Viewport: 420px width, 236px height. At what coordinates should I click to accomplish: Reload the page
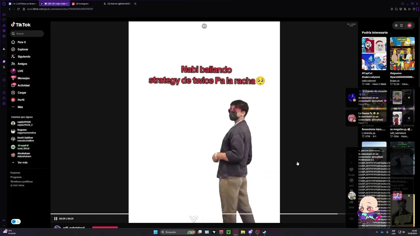(x=18, y=9)
